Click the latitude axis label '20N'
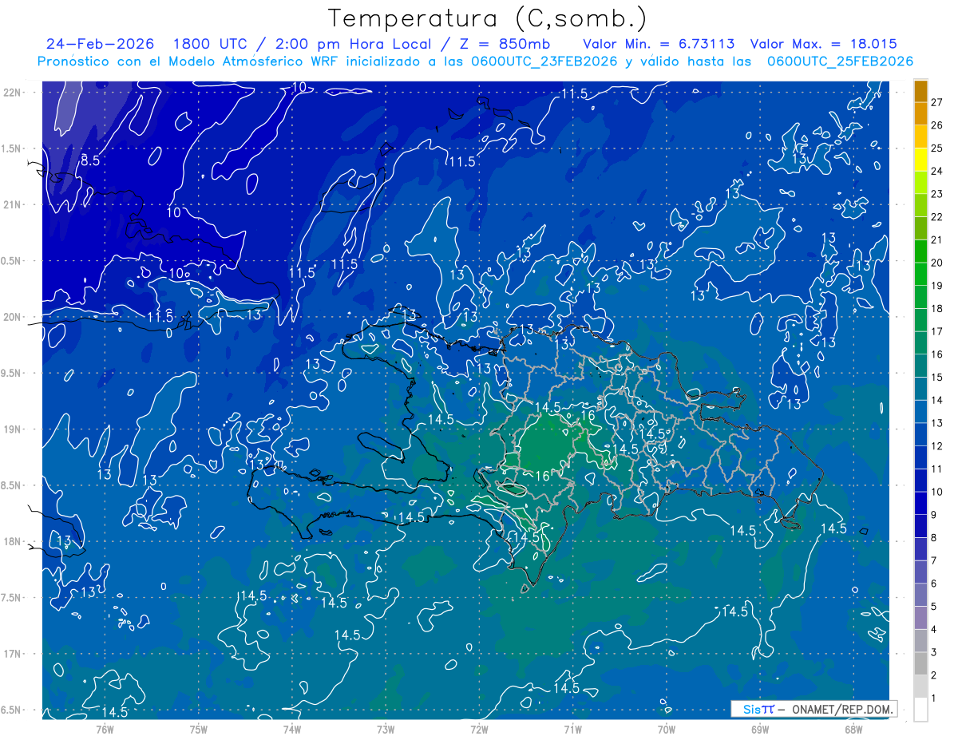Screen dimensions: 958x740 tap(12, 317)
